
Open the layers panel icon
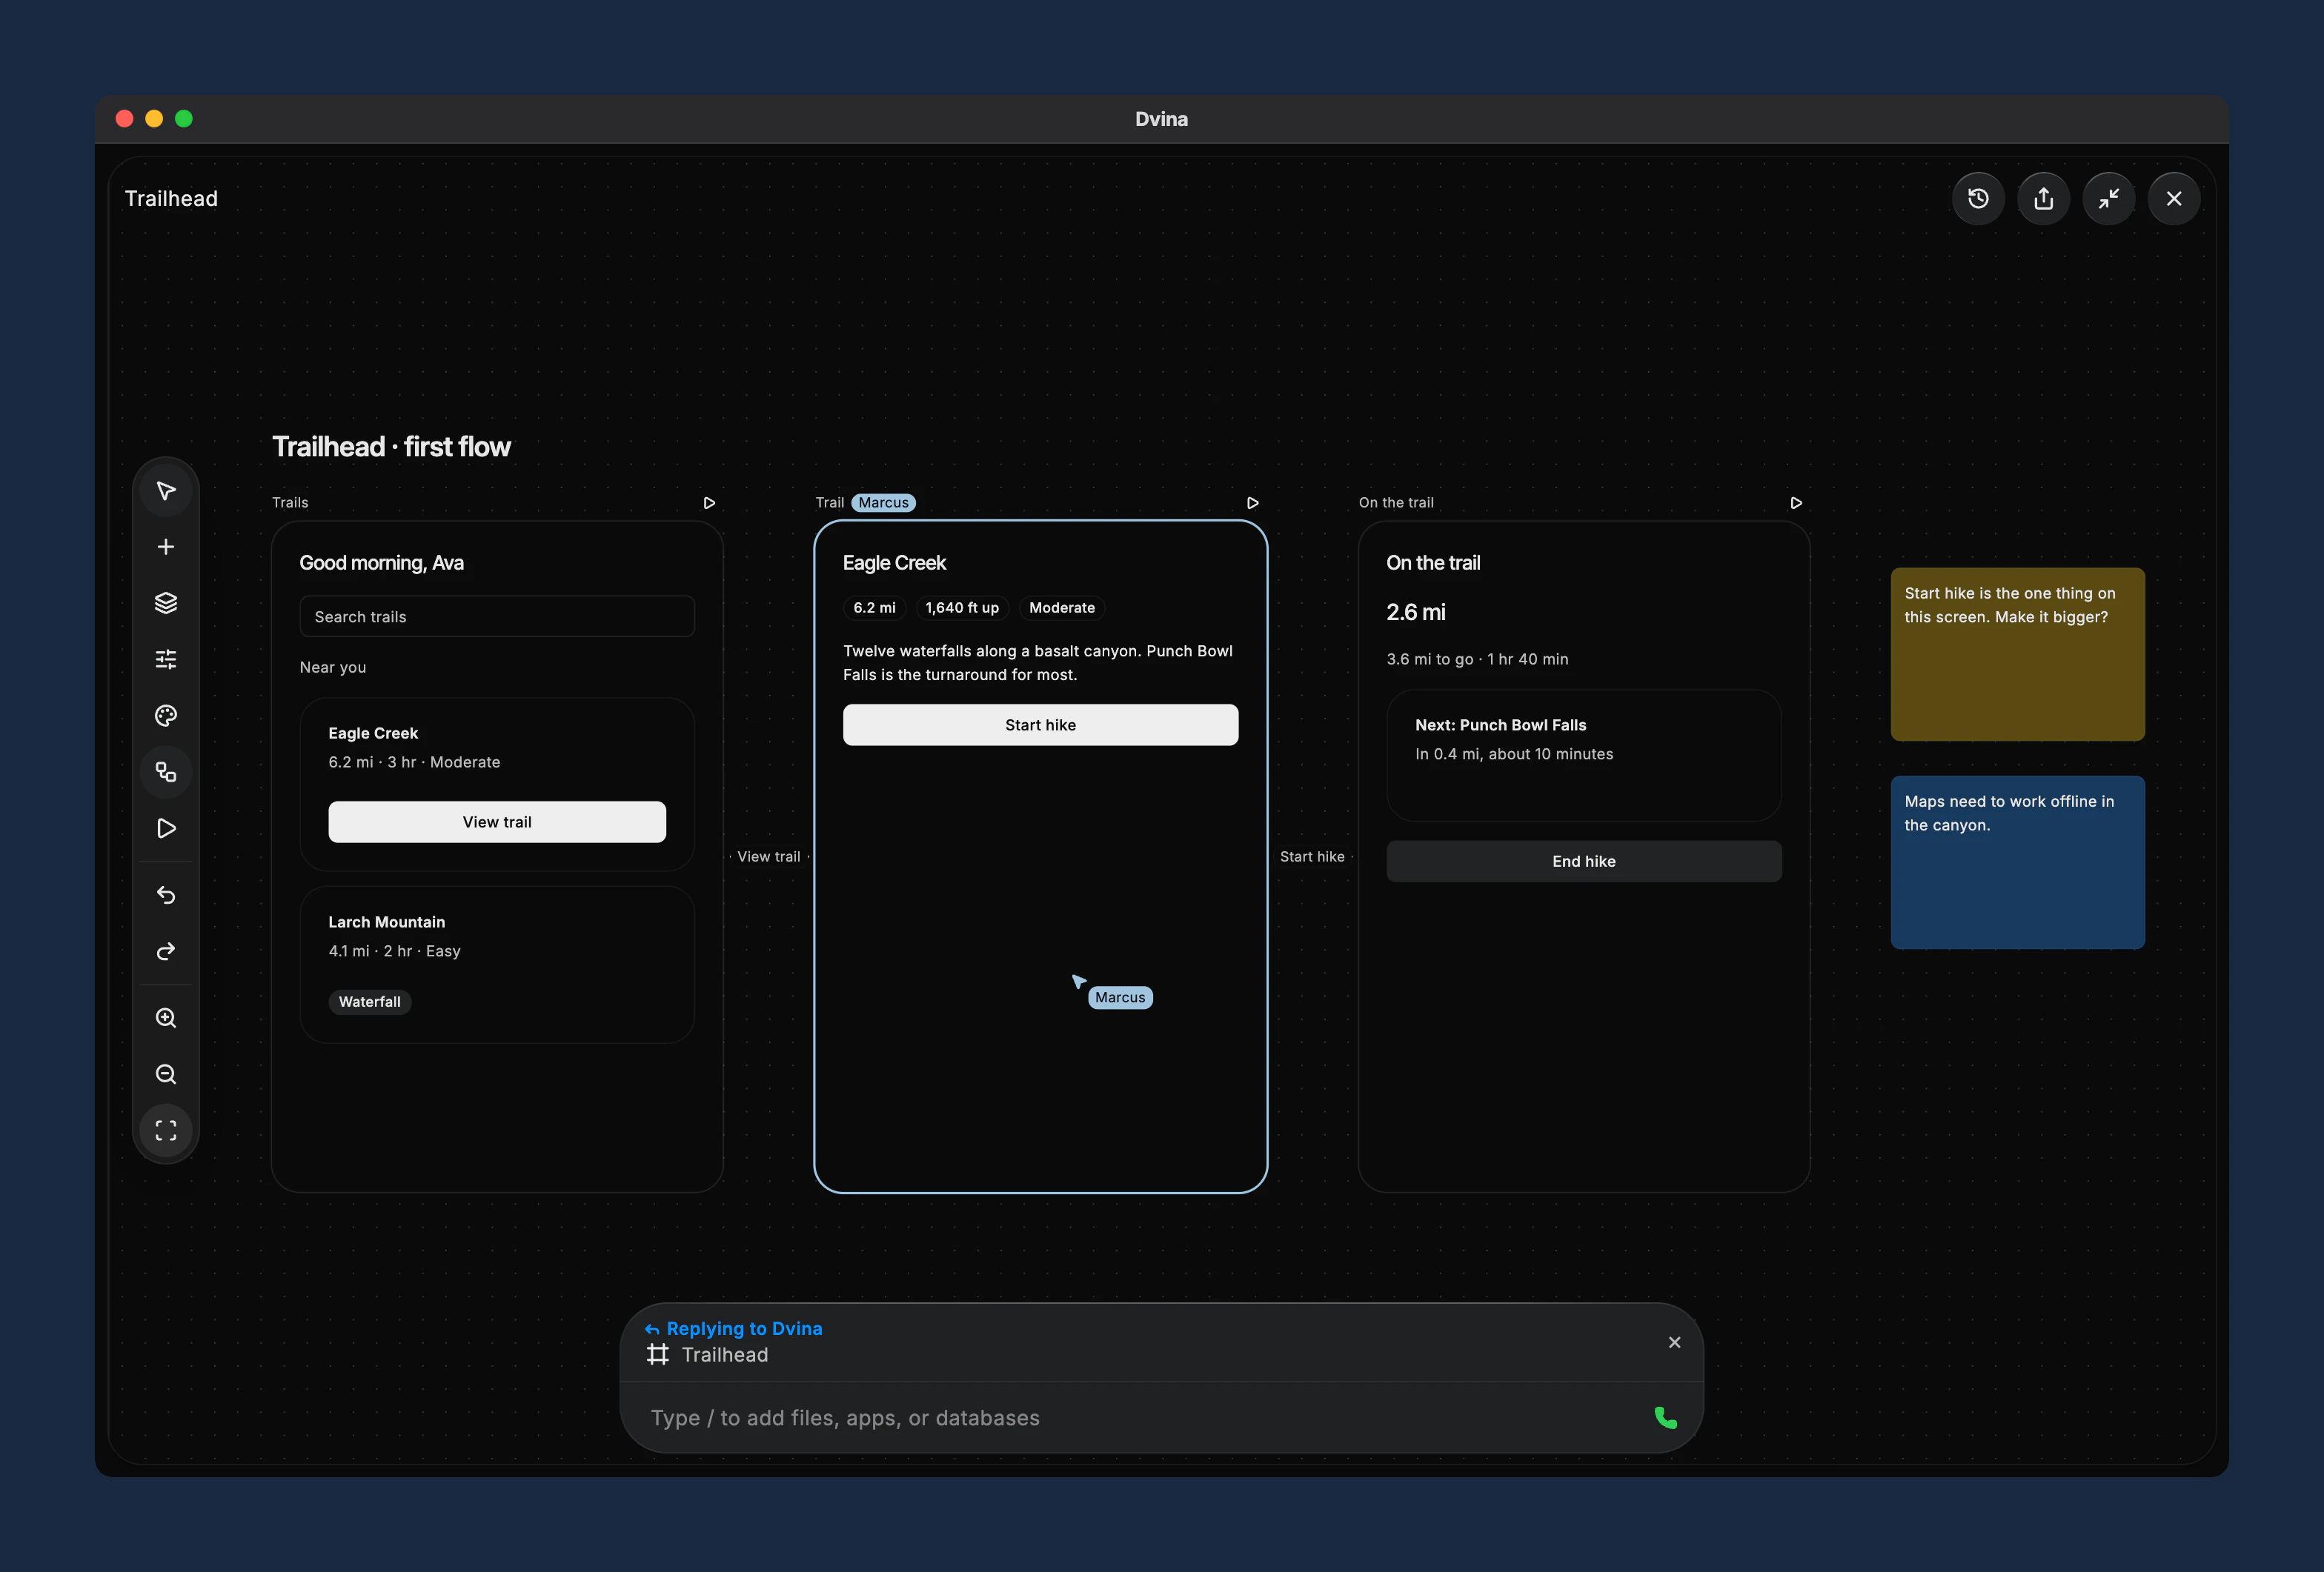[166, 602]
